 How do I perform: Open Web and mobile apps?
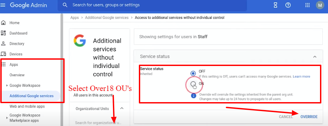(x=27, y=106)
